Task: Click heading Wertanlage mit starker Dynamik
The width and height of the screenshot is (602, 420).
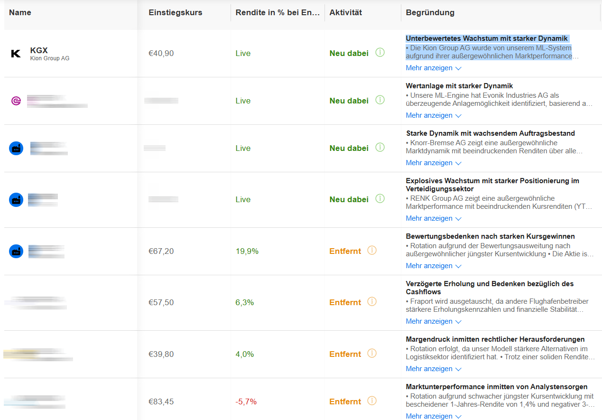Action: coord(459,86)
